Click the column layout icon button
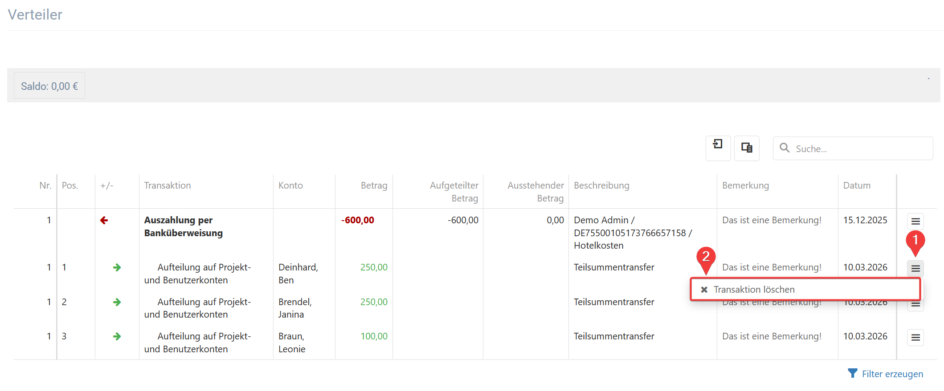The image size is (944, 391). click(747, 148)
